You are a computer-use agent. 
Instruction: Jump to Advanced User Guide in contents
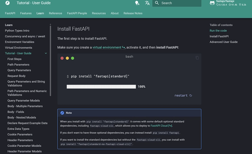click(224, 42)
